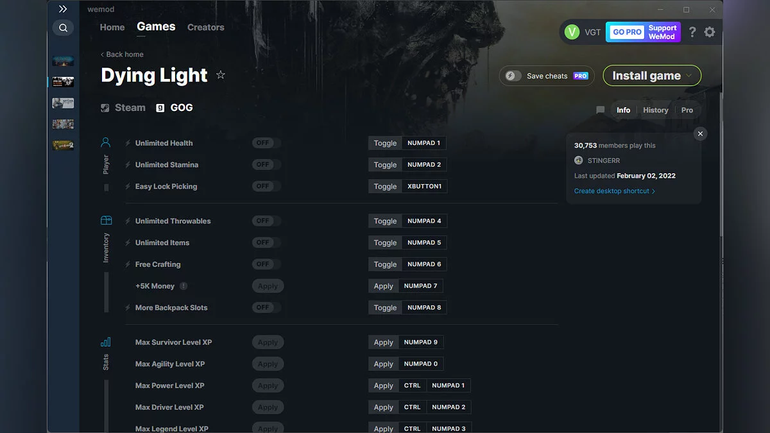Open the comments chat bubble icon
Image resolution: width=770 pixels, height=433 pixels.
pos(600,110)
